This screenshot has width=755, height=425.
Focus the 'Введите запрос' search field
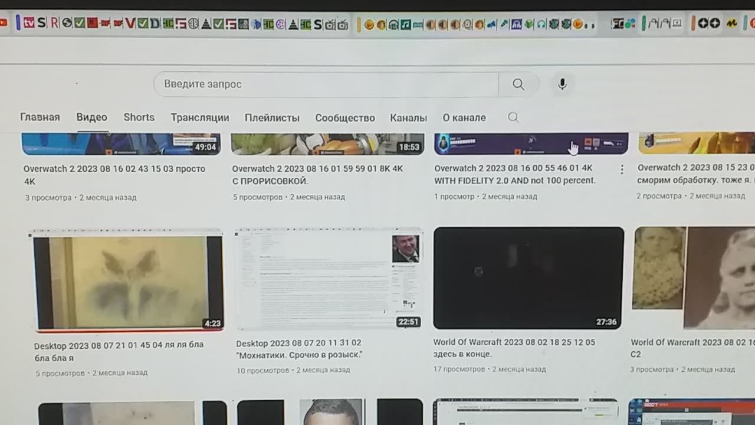[x=326, y=84]
